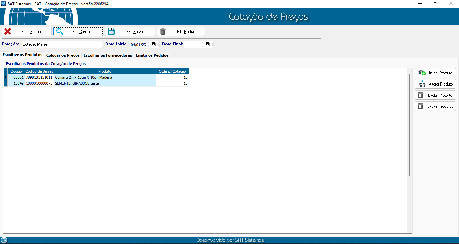459x244 pixels.
Task: Click the globe icon in status bar
Action: (4, 240)
